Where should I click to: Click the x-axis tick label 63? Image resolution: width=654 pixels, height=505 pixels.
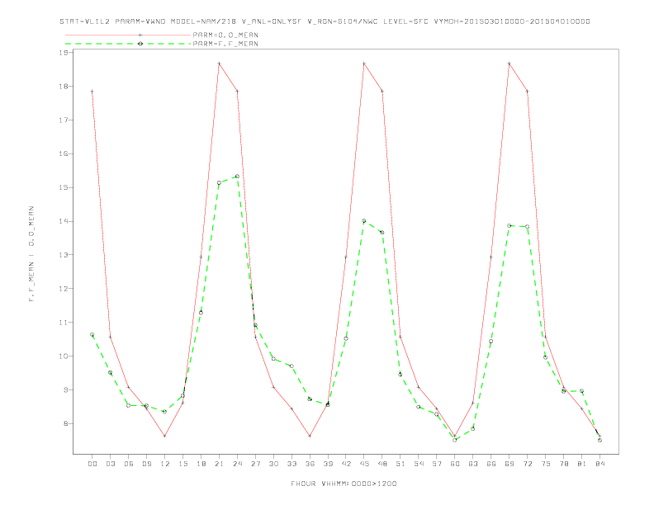[x=473, y=464]
